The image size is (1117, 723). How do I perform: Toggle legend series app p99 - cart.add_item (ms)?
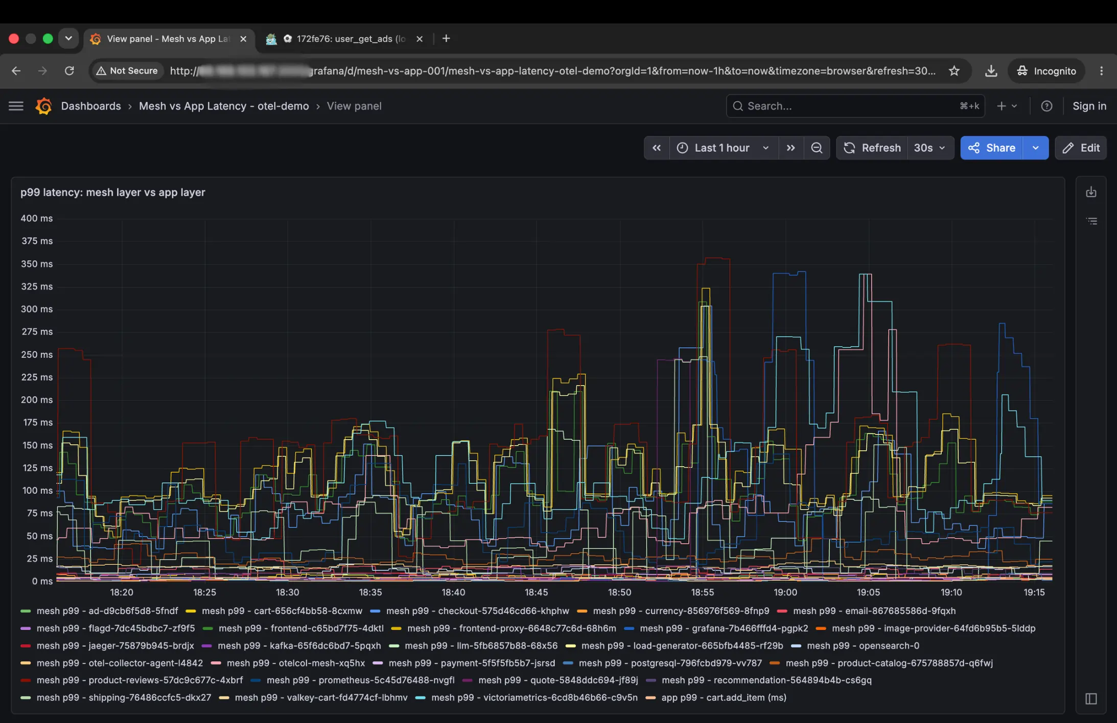click(x=724, y=698)
